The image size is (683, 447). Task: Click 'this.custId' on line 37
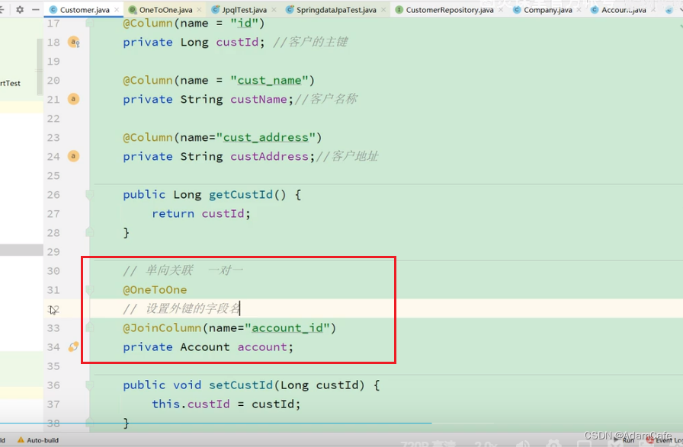pyautogui.click(x=191, y=404)
